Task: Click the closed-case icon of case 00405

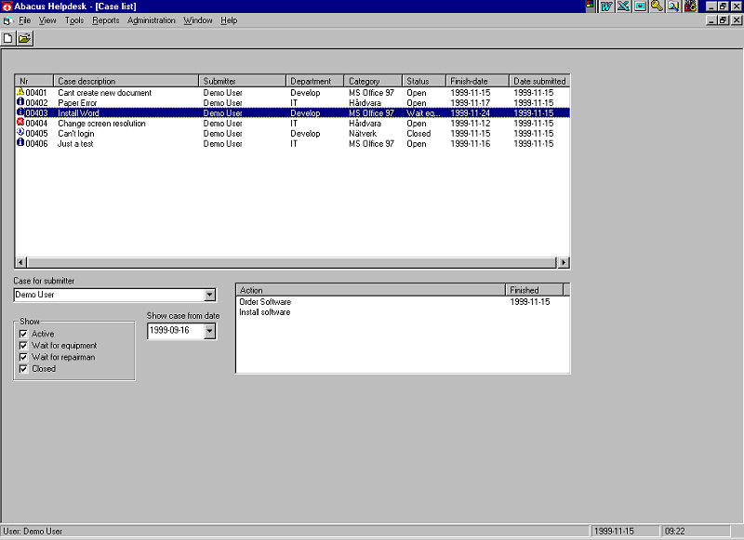Action: (20, 132)
